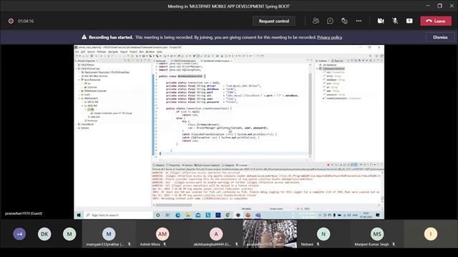Select the HelloWorld project
The image size is (458, 257).
[86, 124]
